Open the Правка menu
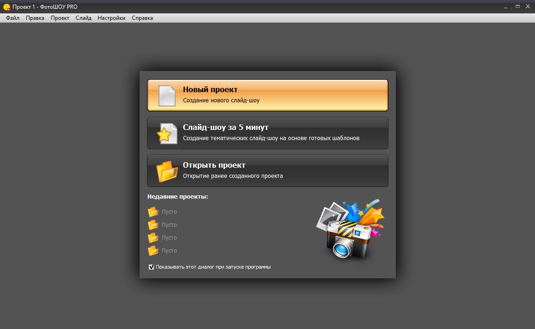Image resolution: width=535 pixels, height=329 pixels. point(35,18)
